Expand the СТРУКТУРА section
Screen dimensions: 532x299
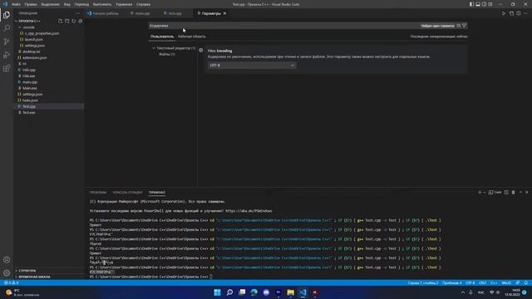click(x=27, y=271)
